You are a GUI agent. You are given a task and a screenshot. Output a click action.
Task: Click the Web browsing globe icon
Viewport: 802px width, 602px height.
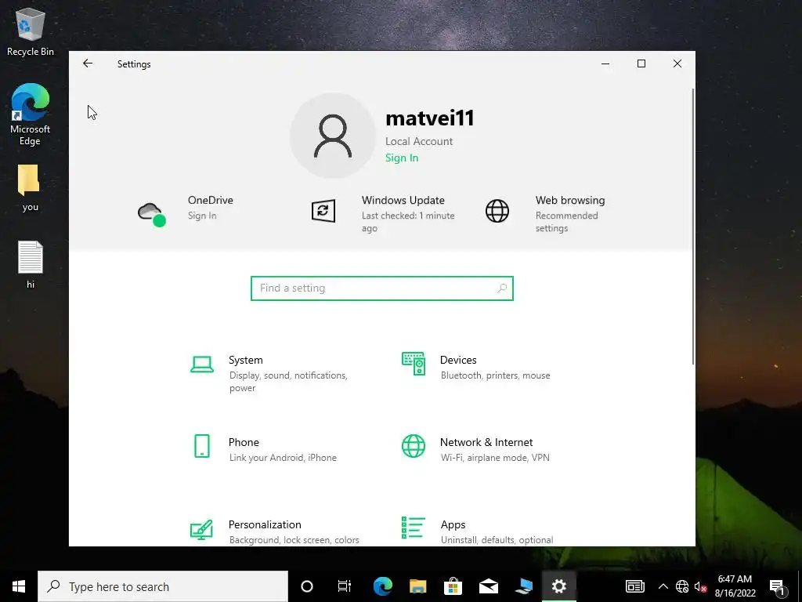(497, 211)
